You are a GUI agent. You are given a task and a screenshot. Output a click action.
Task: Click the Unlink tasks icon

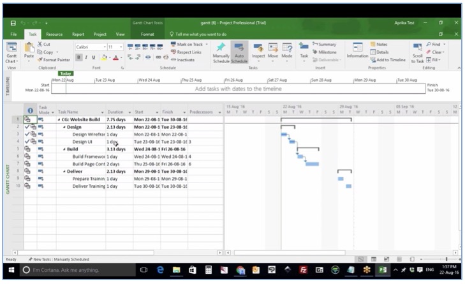click(166, 57)
